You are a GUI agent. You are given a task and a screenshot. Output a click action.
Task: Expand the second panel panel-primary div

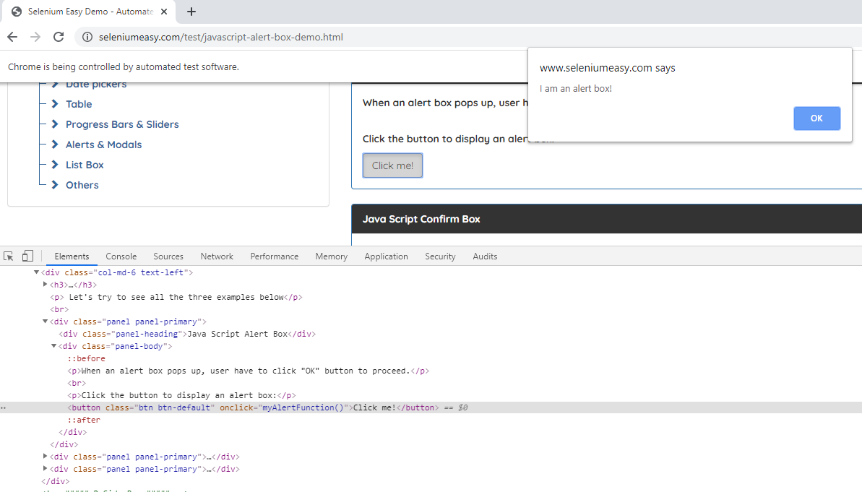click(x=45, y=457)
